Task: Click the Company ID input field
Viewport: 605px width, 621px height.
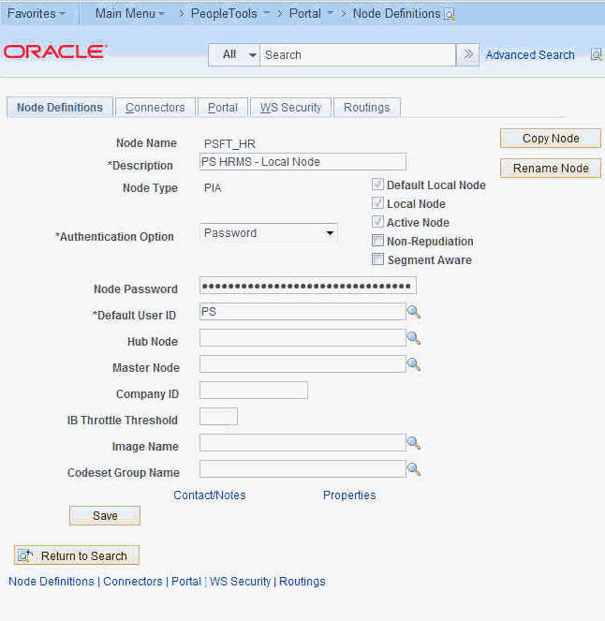Action: (x=254, y=390)
